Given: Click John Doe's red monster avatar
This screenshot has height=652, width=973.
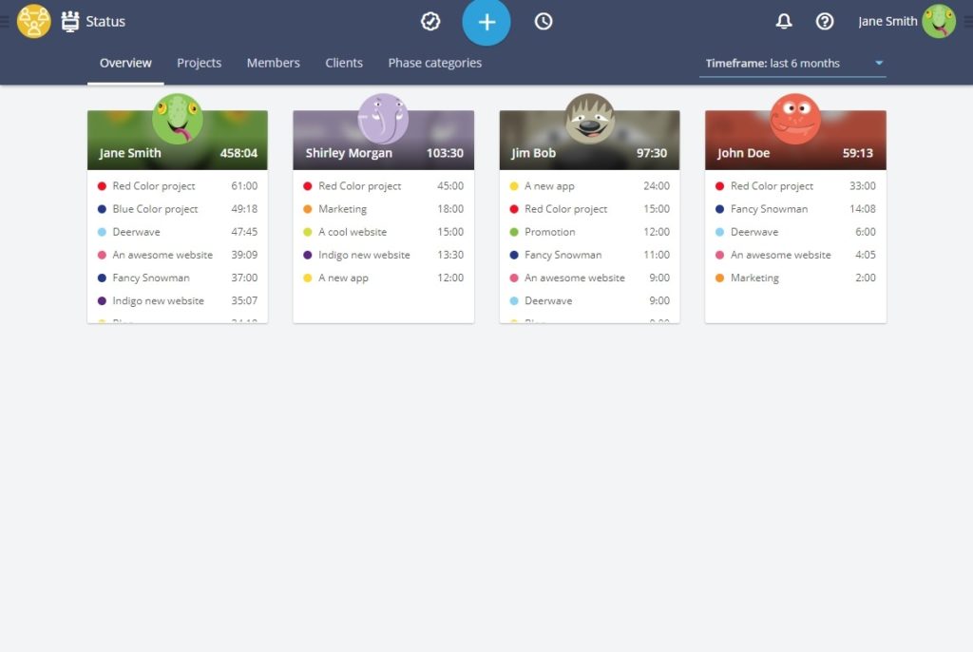Looking at the screenshot, I should click(x=795, y=119).
